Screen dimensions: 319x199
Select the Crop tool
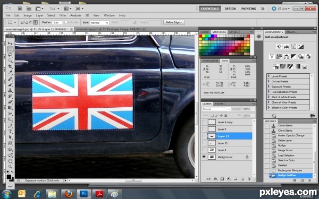pyautogui.click(x=10, y=66)
